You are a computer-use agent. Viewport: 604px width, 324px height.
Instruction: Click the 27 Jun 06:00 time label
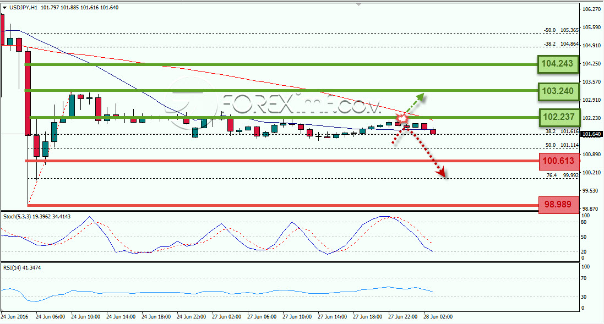click(x=262, y=317)
